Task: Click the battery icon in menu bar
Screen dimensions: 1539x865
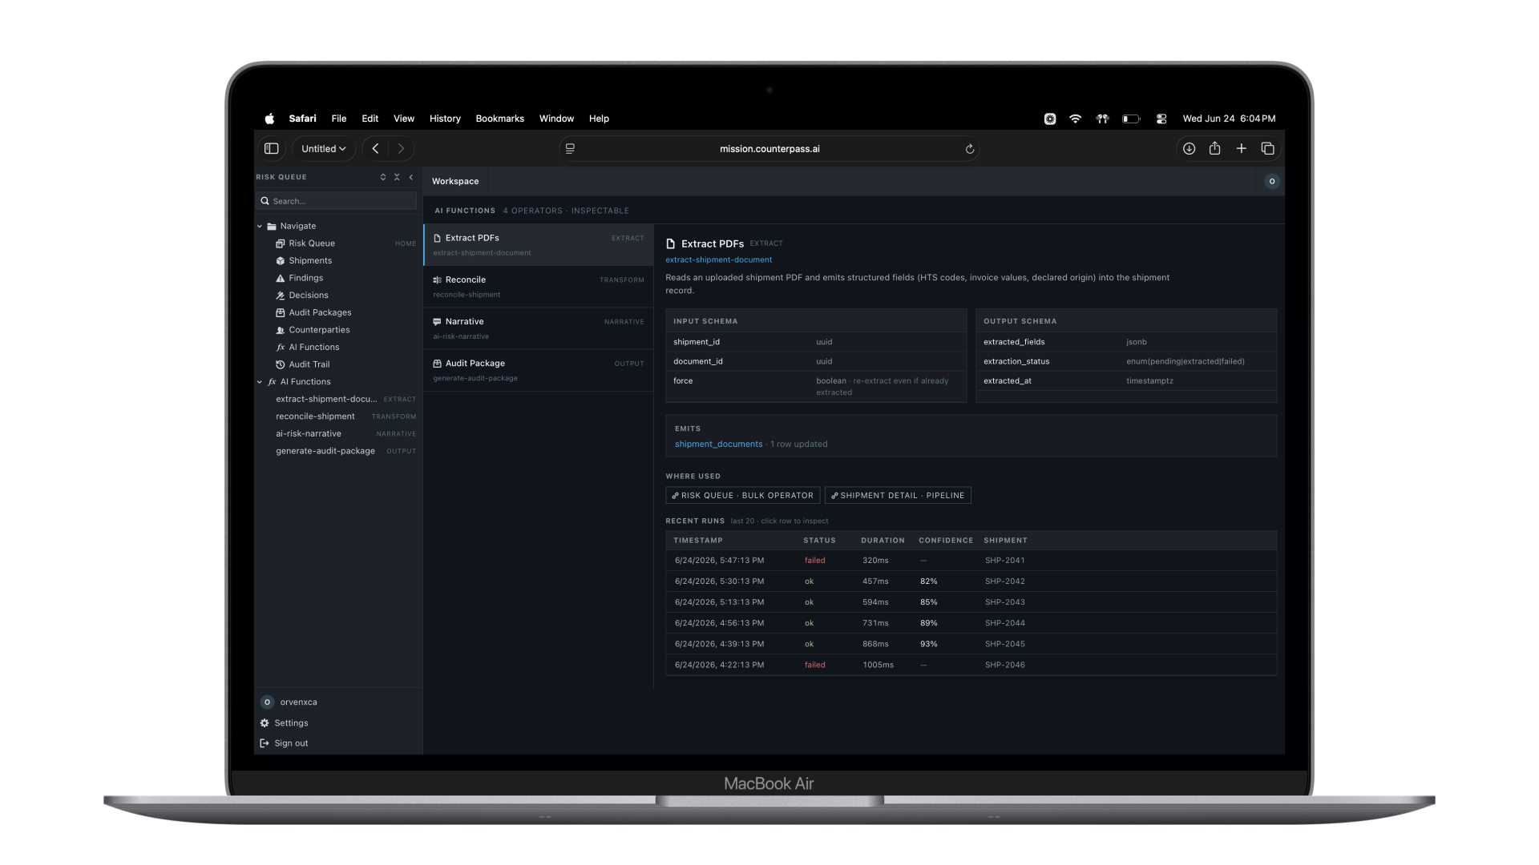Action: [1131, 119]
